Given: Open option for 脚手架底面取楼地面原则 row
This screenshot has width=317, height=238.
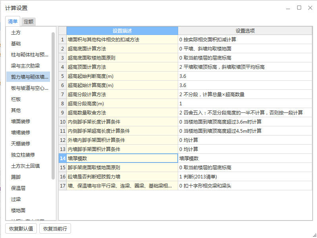Looking at the screenshot, I should click(x=245, y=168).
